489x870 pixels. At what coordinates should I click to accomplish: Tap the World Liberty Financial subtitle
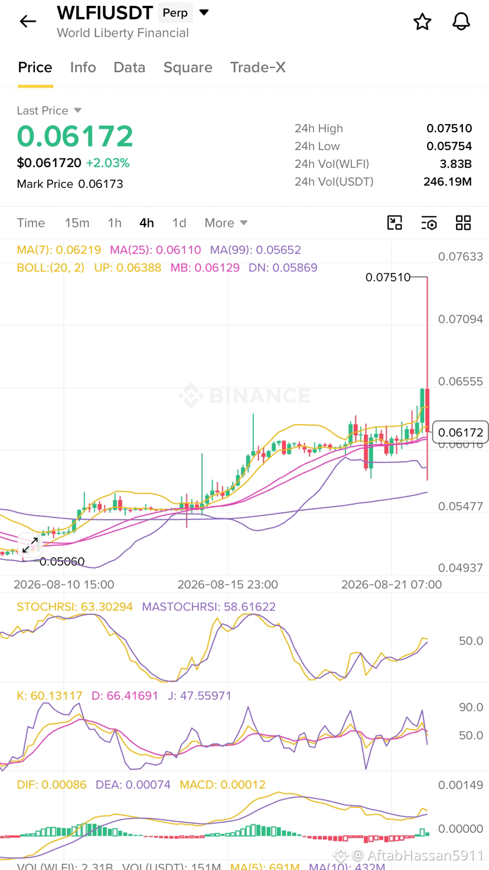click(x=123, y=33)
